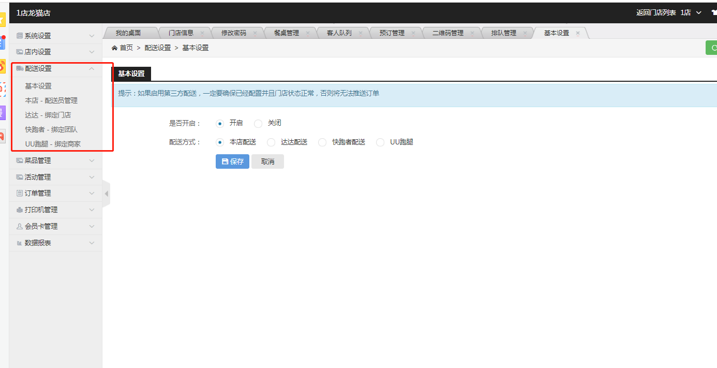Switch to the 餐桌管理 tab
This screenshot has width=717, height=368.
pyautogui.click(x=286, y=33)
